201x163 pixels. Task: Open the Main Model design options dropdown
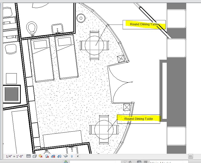(x=169, y=162)
